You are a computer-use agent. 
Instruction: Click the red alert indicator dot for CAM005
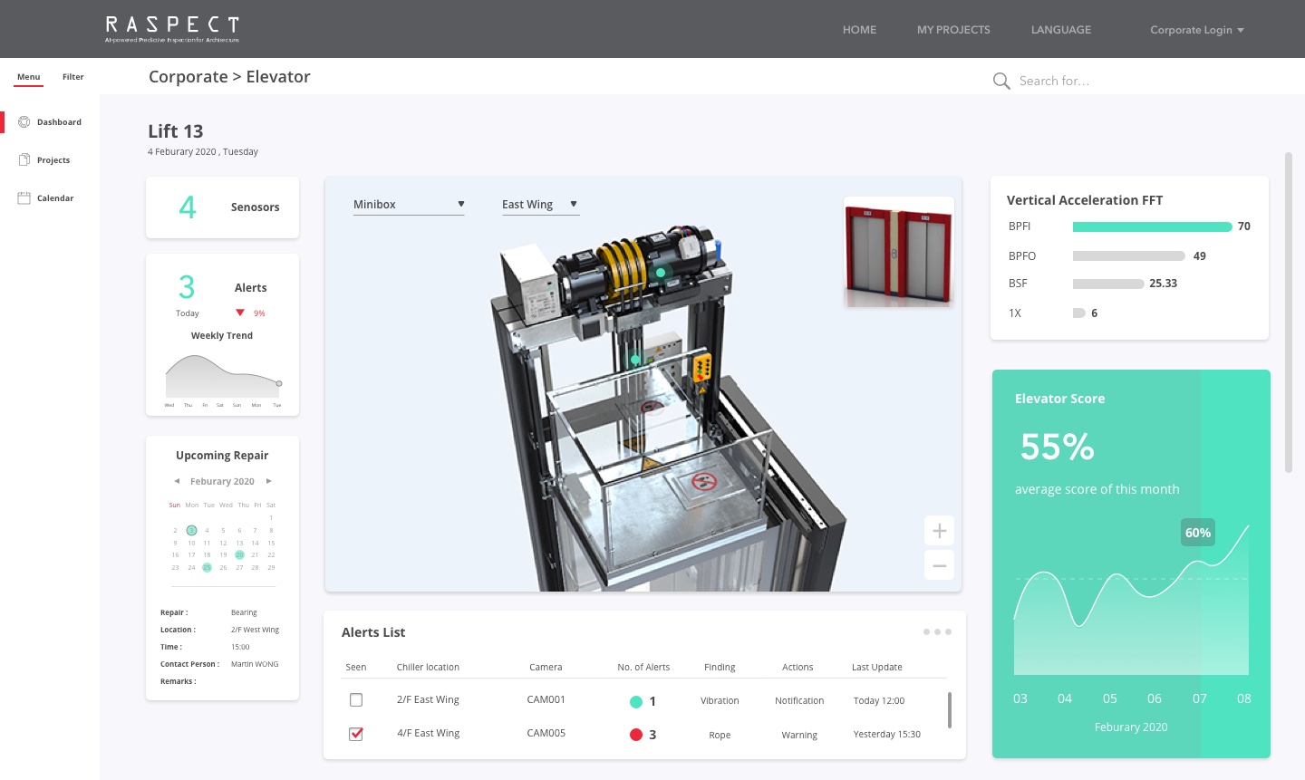pos(637,735)
